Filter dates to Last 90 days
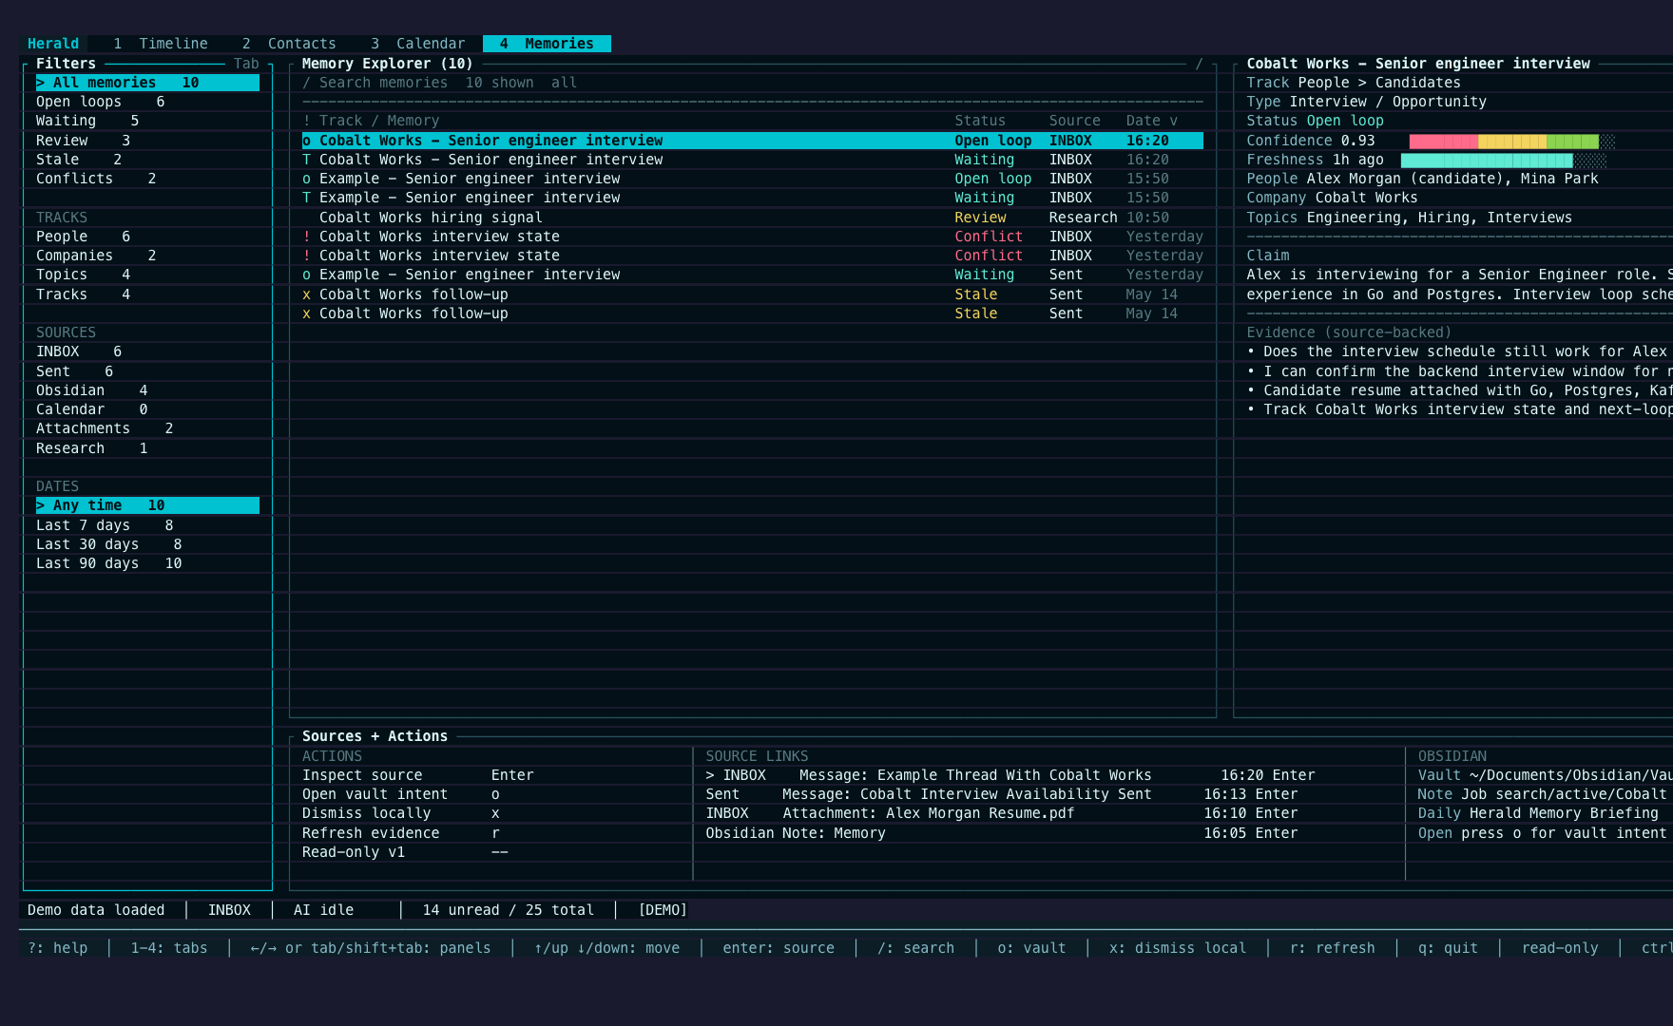The image size is (1673, 1026). pos(109,563)
